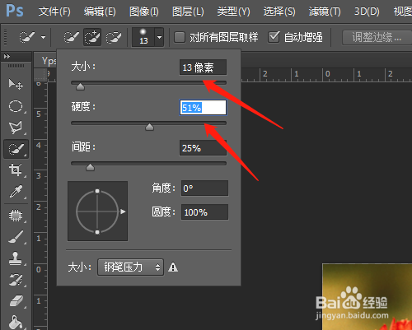Click the options bar grip handle
The image size is (412, 330).
coord(5,37)
